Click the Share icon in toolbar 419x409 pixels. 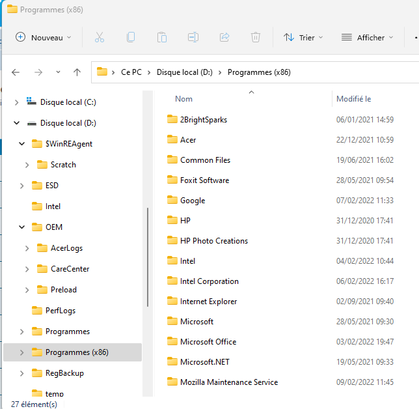coord(224,37)
